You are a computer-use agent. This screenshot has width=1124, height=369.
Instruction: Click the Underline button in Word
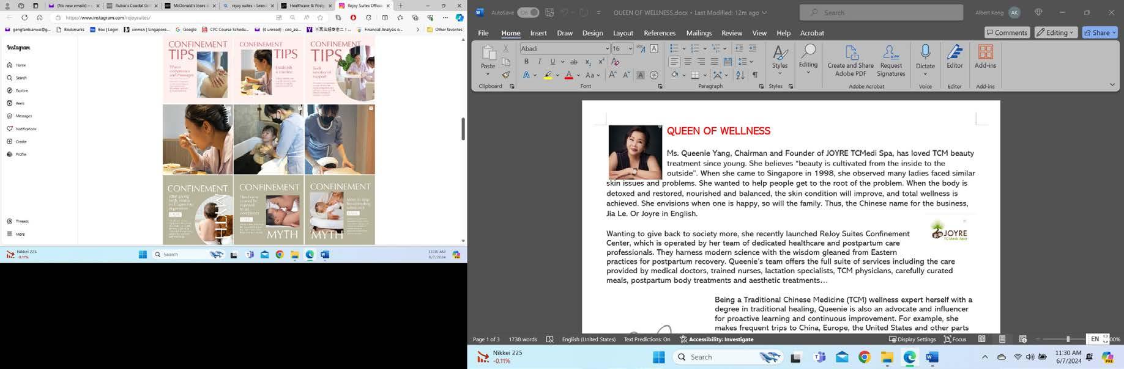tap(553, 62)
